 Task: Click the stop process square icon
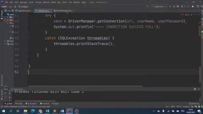[188, 6]
